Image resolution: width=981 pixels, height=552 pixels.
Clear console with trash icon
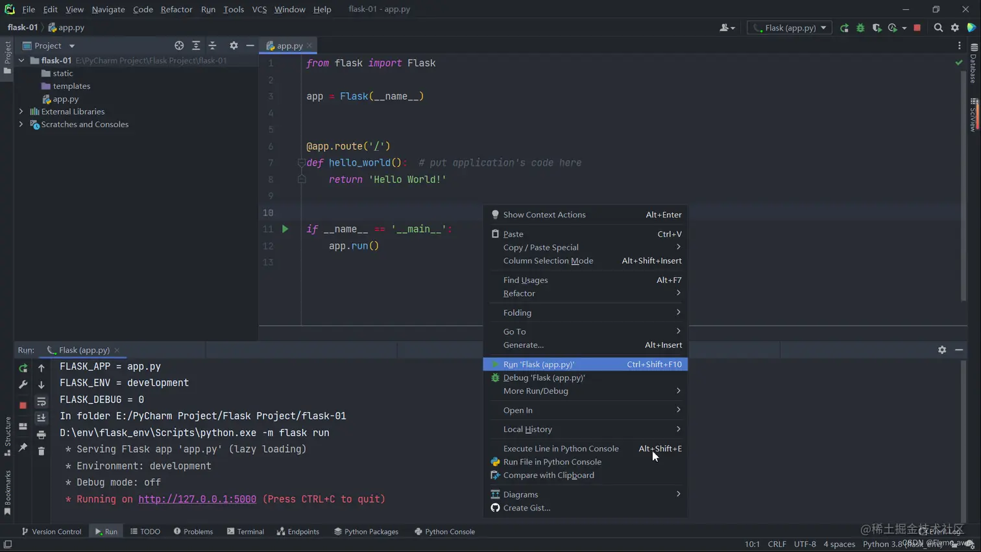(42, 451)
